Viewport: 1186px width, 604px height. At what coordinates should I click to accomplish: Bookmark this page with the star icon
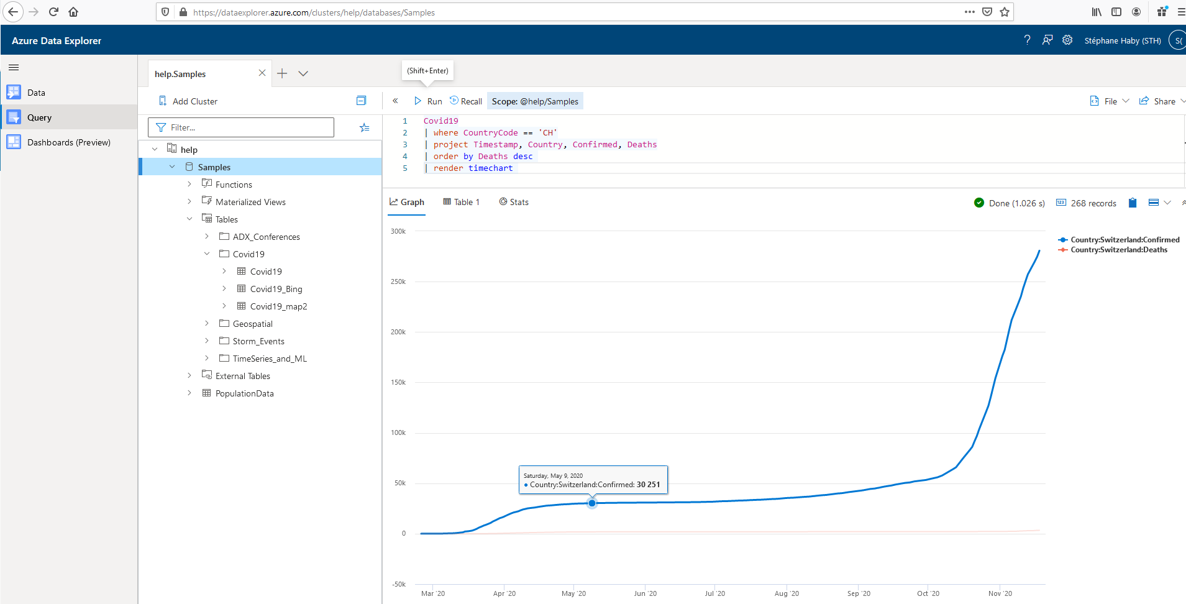[1005, 12]
